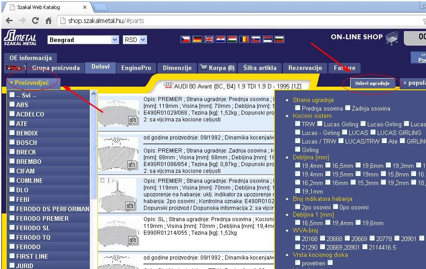Click the Szakal Metal logo
This screenshot has width=426, height=269.
(x=20, y=38)
